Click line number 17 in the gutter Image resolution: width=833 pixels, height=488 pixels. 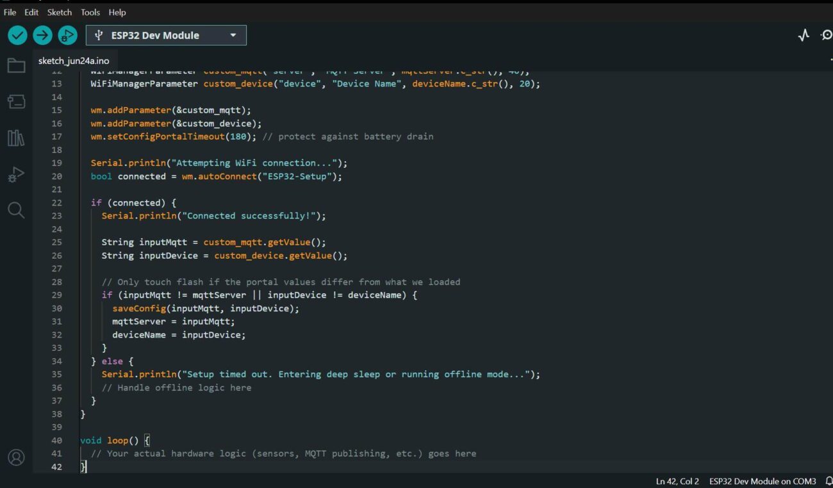tap(56, 136)
